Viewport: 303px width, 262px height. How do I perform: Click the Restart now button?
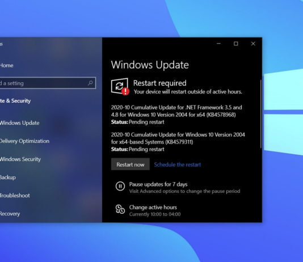(131, 164)
